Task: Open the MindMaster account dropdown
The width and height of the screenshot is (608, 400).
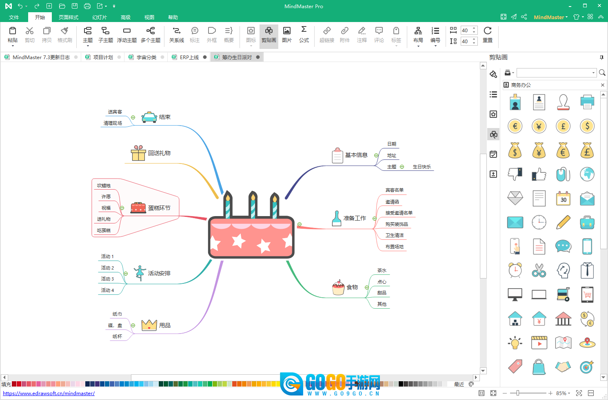Action: [550, 17]
